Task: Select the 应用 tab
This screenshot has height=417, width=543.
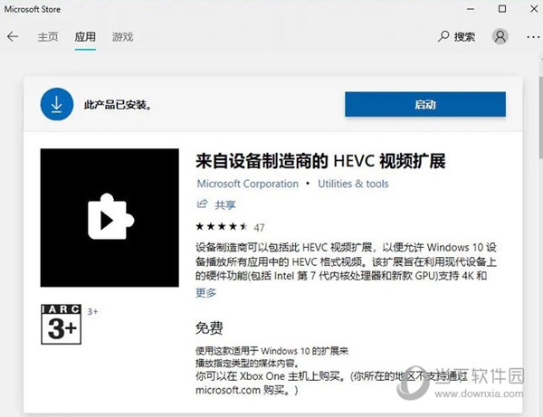Action: pyautogui.click(x=85, y=37)
